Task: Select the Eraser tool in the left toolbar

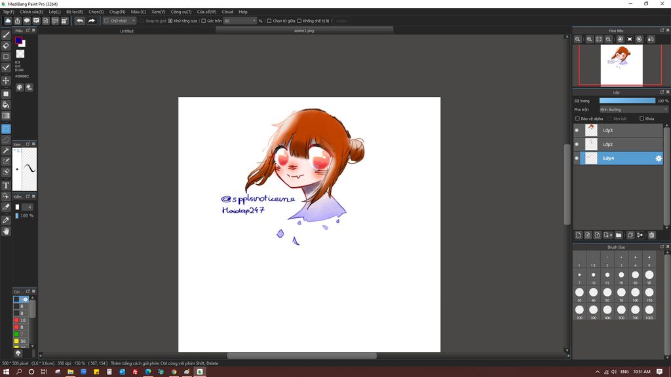Action: click(x=6, y=46)
